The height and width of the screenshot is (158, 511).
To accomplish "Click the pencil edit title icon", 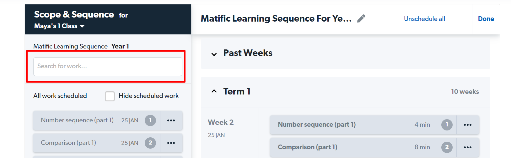I will click(x=361, y=19).
